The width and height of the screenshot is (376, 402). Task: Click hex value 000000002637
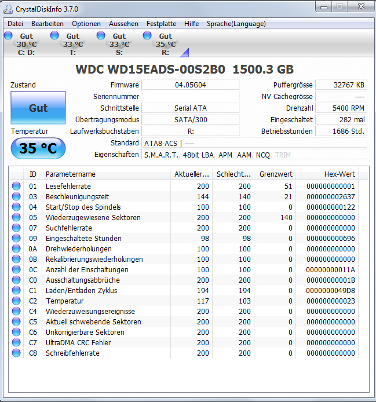330,196
